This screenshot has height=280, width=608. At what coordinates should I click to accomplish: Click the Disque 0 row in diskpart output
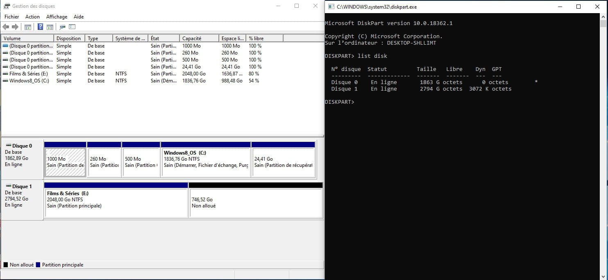point(434,82)
